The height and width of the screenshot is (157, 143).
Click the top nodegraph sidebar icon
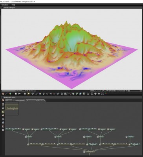3,100
